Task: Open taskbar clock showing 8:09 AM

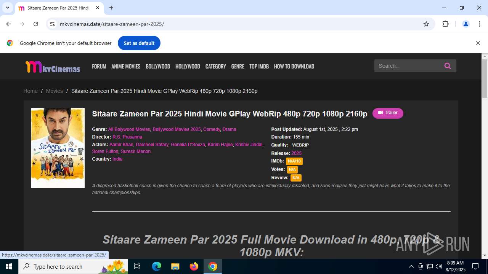Action: pos(456,266)
